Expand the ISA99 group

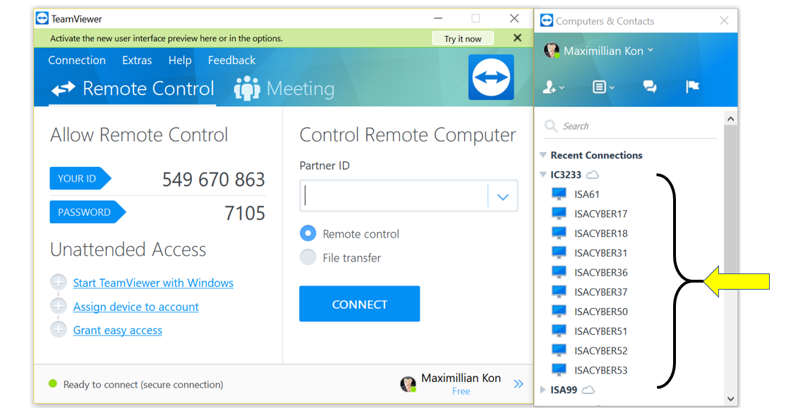543,390
